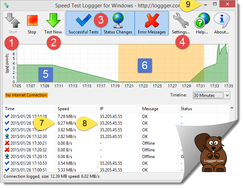Sort the log by the Speed column
Screen dimensions: 243x188
[77, 109]
